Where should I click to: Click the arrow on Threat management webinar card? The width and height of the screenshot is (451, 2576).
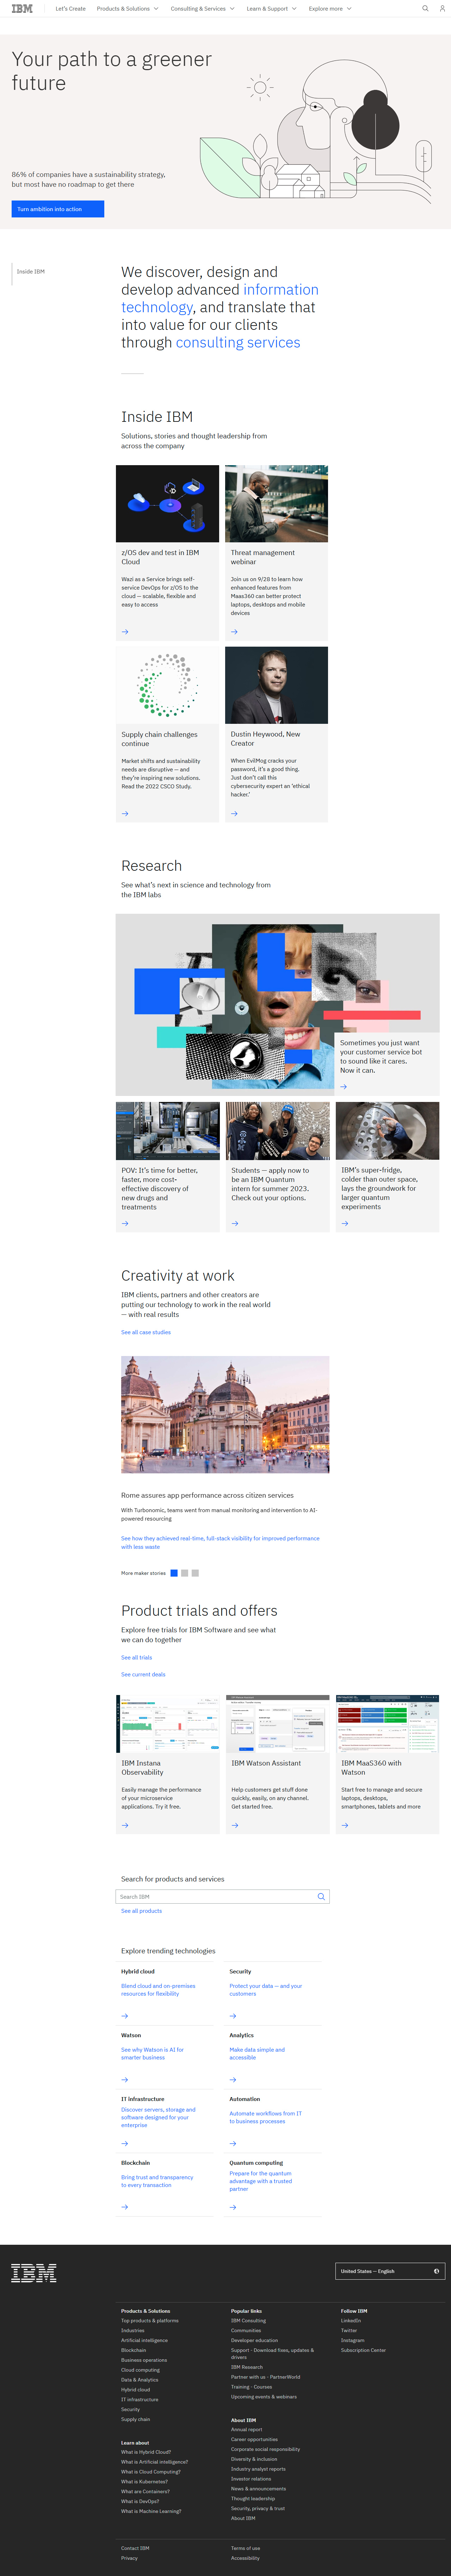pyautogui.click(x=234, y=632)
